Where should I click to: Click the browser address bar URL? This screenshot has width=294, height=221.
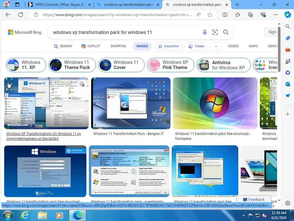(117, 15)
